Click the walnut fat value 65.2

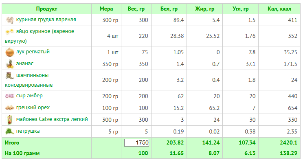[x=214, y=108]
